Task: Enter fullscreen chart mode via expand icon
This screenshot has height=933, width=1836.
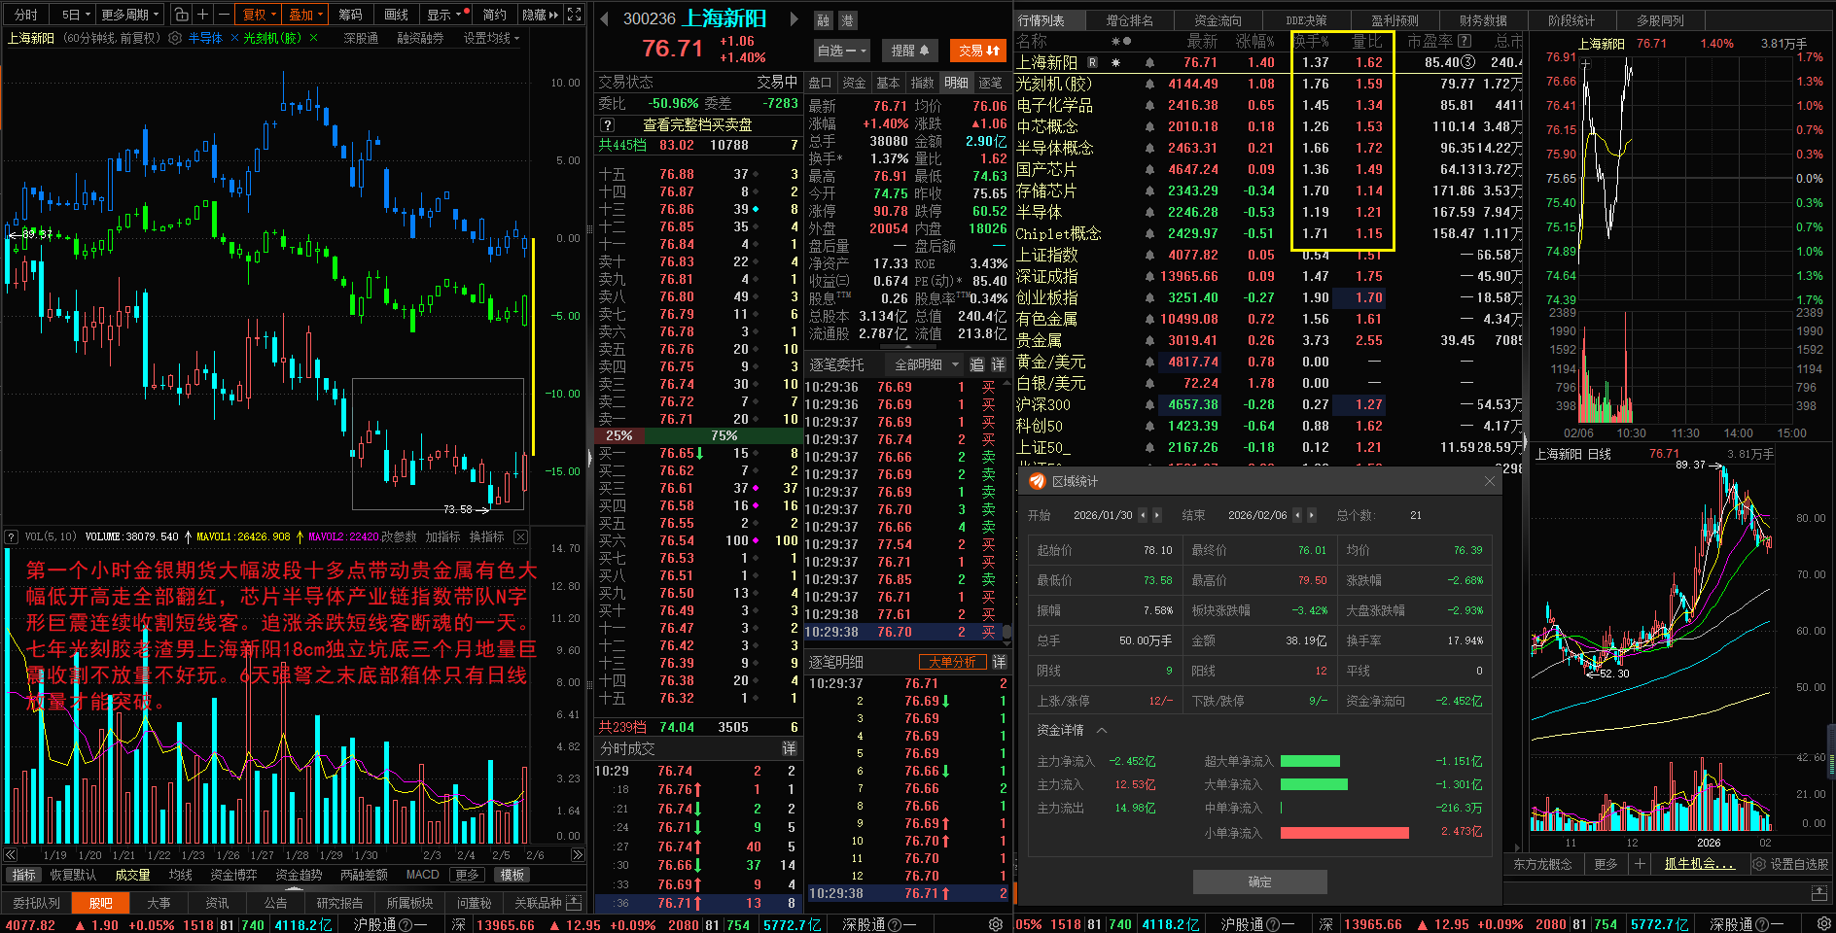Action: pos(575,15)
